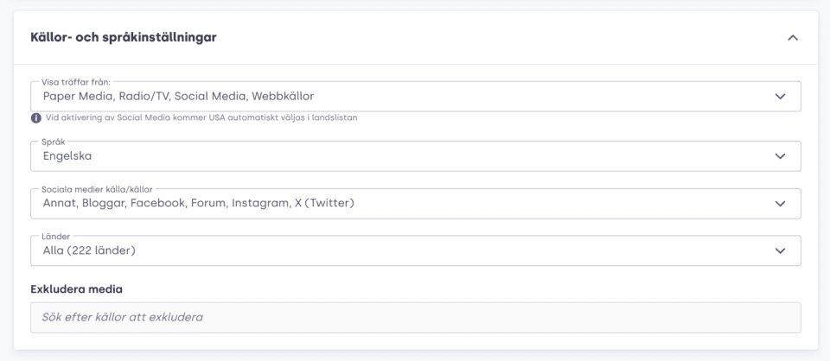The image size is (830, 361).
Task: Collapse the Källor- och språkinställningar panel chevron
Action: click(793, 38)
